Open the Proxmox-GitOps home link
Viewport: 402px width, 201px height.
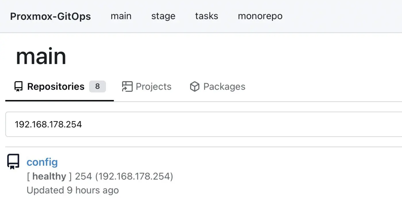tap(51, 16)
